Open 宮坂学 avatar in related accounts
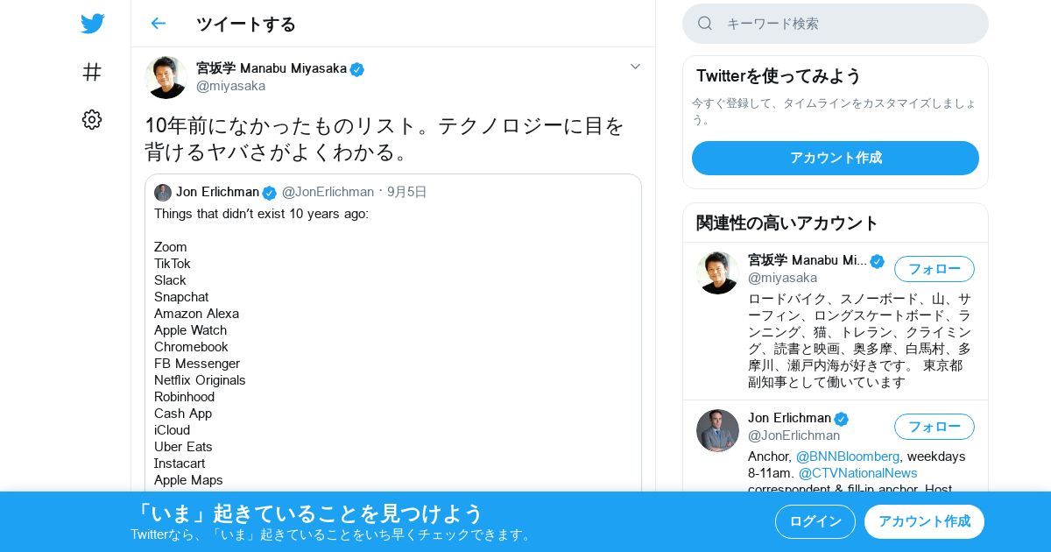 [717, 272]
